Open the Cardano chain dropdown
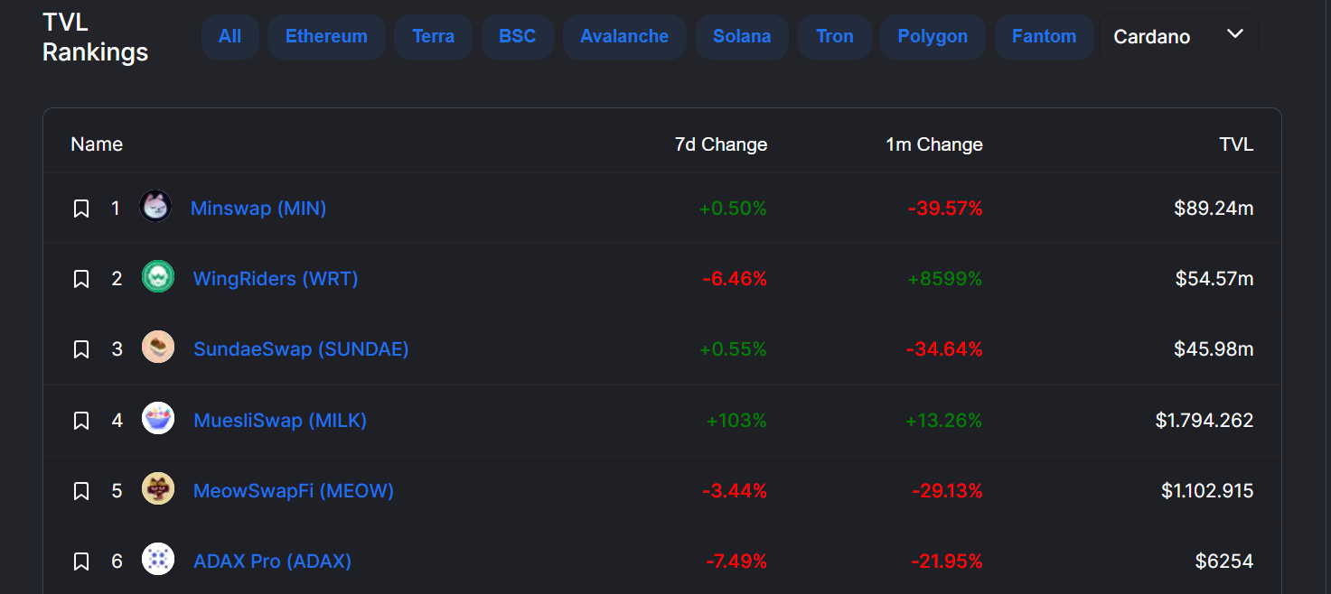This screenshot has height=594, width=1331. coord(1178,37)
